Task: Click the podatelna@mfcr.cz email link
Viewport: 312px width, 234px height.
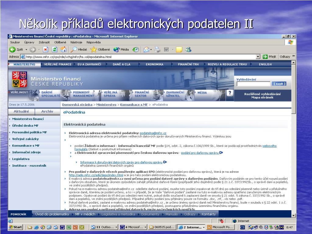Action: [153, 133]
